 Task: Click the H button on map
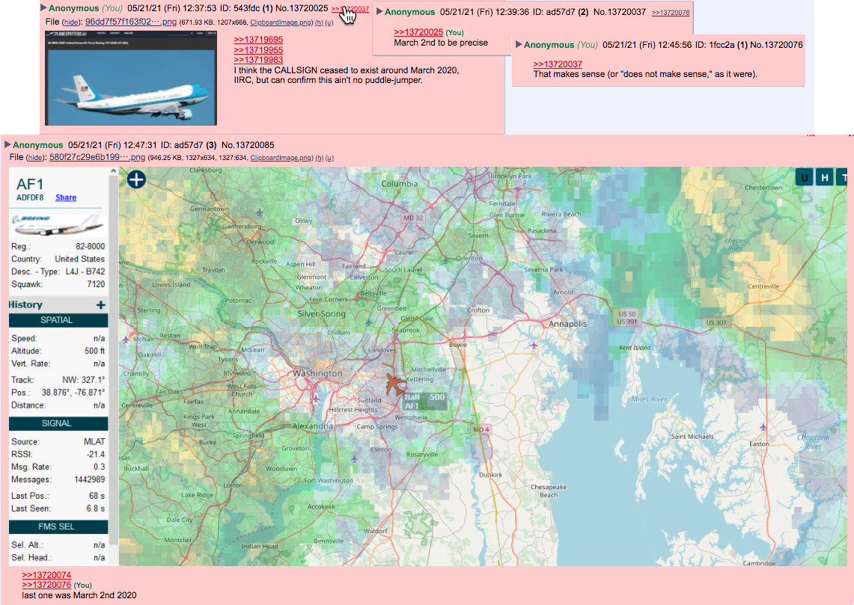[x=825, y=177]
